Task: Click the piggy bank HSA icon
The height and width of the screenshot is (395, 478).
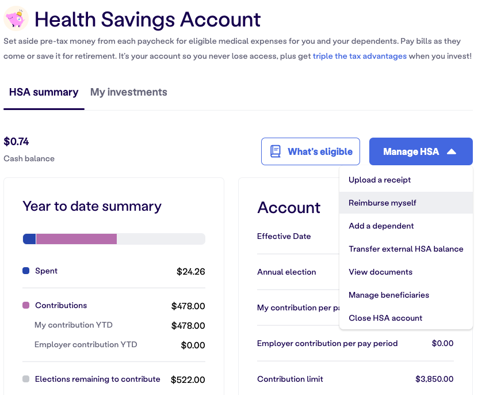Action: click(x=16, y=18)
